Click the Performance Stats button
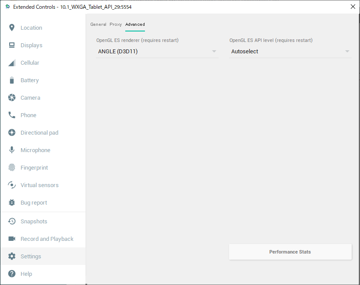The image size is (360, 285). (290, 252)
